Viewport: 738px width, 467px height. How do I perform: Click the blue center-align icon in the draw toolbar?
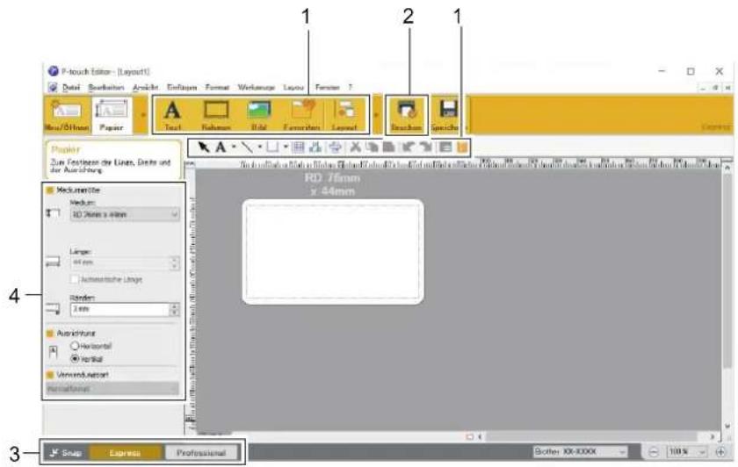(x=335, y=147)
